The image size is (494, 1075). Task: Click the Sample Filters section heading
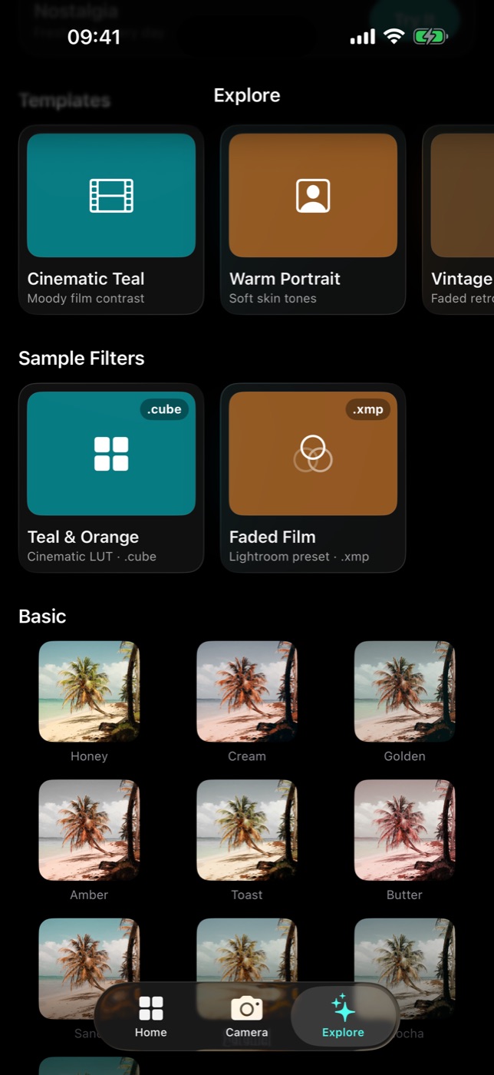click(x=81, y=359)
